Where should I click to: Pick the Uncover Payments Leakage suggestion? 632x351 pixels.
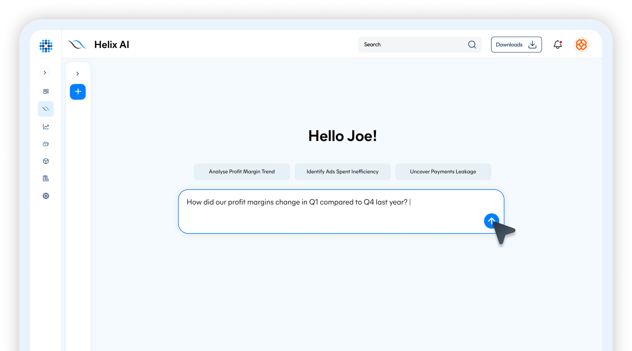pos(443,172)
